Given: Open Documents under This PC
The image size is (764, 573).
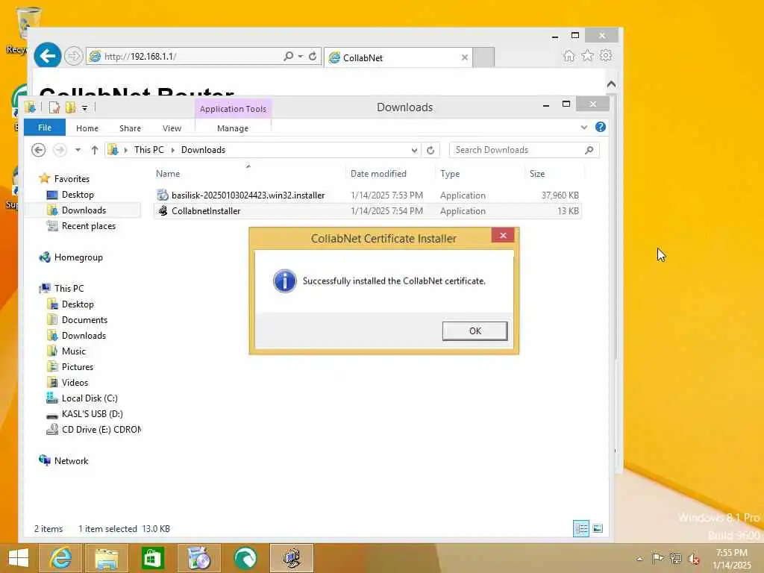Looking at the screenshot, I should coord(84,320).
